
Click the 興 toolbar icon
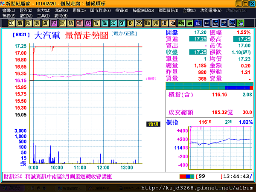[156, 23]
